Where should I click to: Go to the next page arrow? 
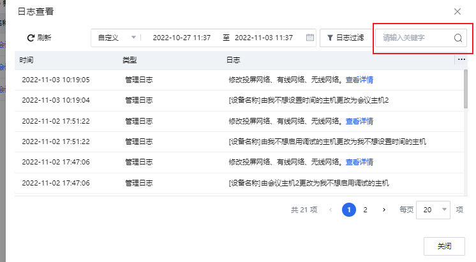(383, 209)
